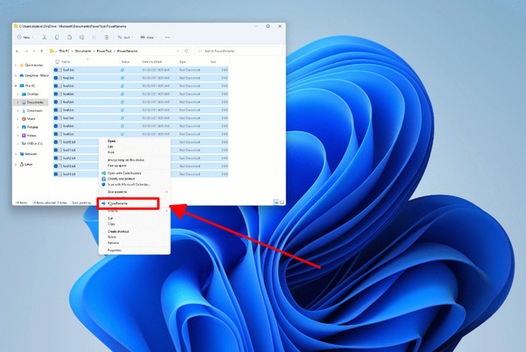The height and width of the screenshot is (352, 526).
Task: Click the Share icon in the toolbar
Action: (x=94, y=38)
